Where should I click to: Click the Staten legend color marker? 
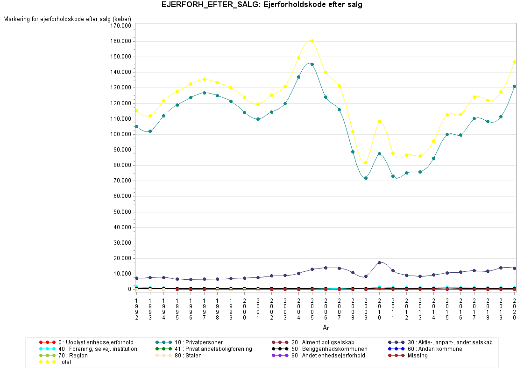[164, 356]
